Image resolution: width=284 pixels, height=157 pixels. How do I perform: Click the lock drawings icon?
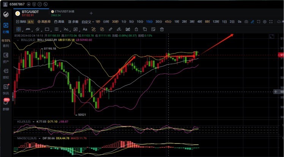[x=136, y=29]
